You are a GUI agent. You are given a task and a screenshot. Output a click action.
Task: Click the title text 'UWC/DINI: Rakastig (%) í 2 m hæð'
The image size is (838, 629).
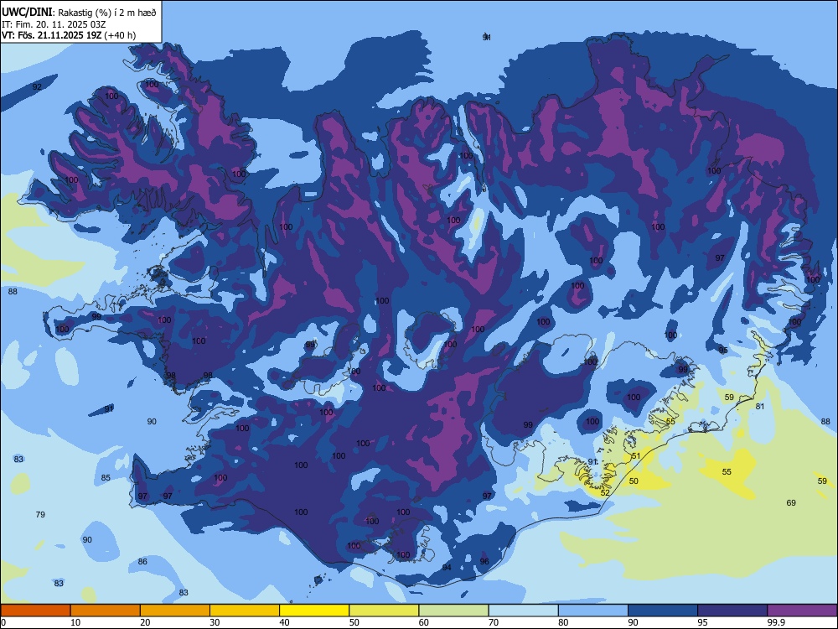(79, 13)
